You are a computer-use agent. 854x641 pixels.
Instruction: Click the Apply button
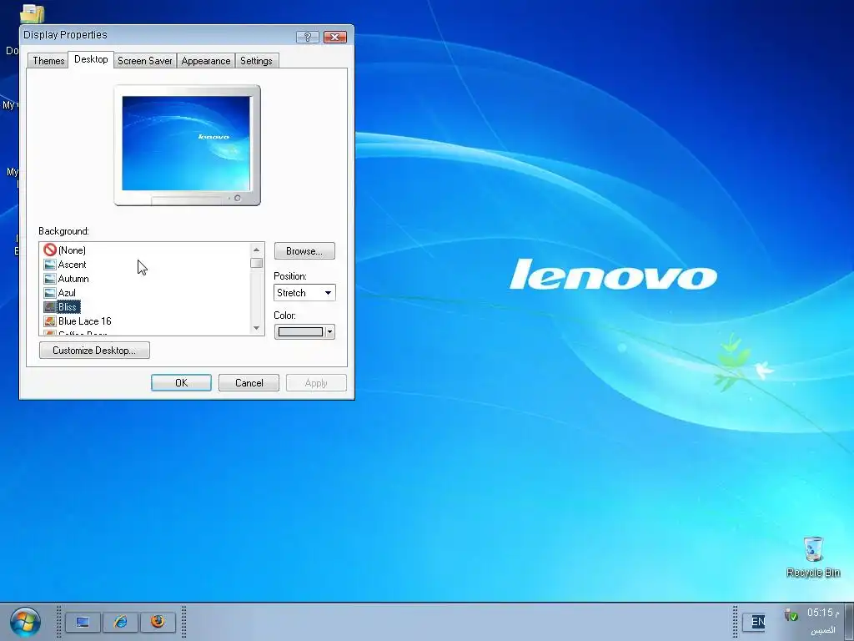pos(316,382)
